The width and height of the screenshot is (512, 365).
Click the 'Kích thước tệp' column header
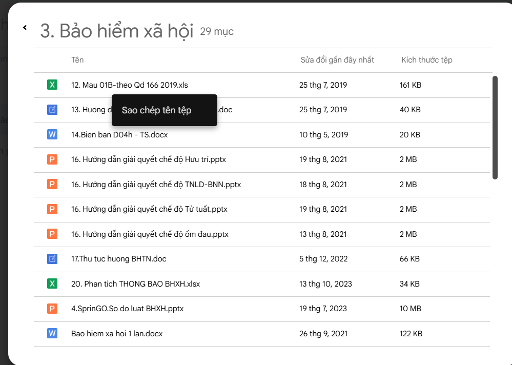point(427,60)
